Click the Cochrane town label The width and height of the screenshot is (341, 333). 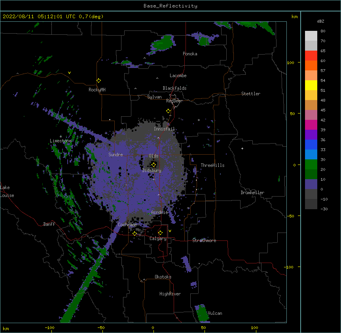click(127, 225)
